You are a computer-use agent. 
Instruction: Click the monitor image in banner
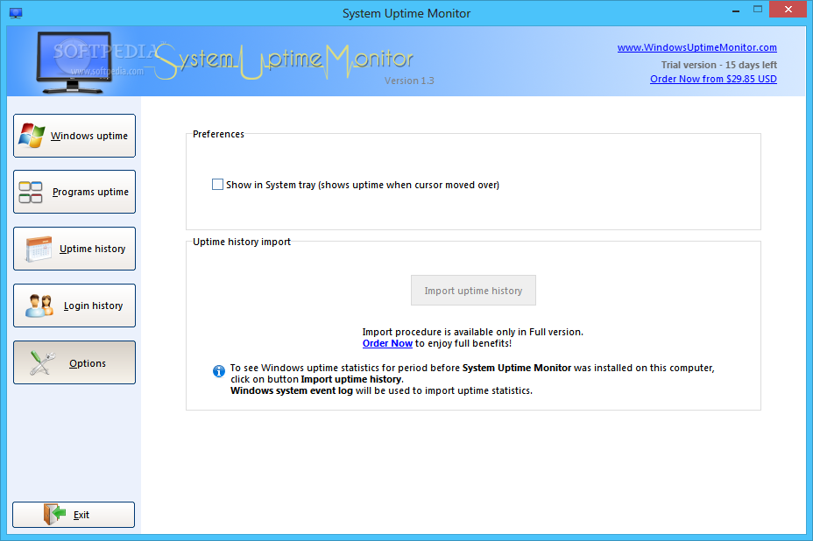coord(74,63)
